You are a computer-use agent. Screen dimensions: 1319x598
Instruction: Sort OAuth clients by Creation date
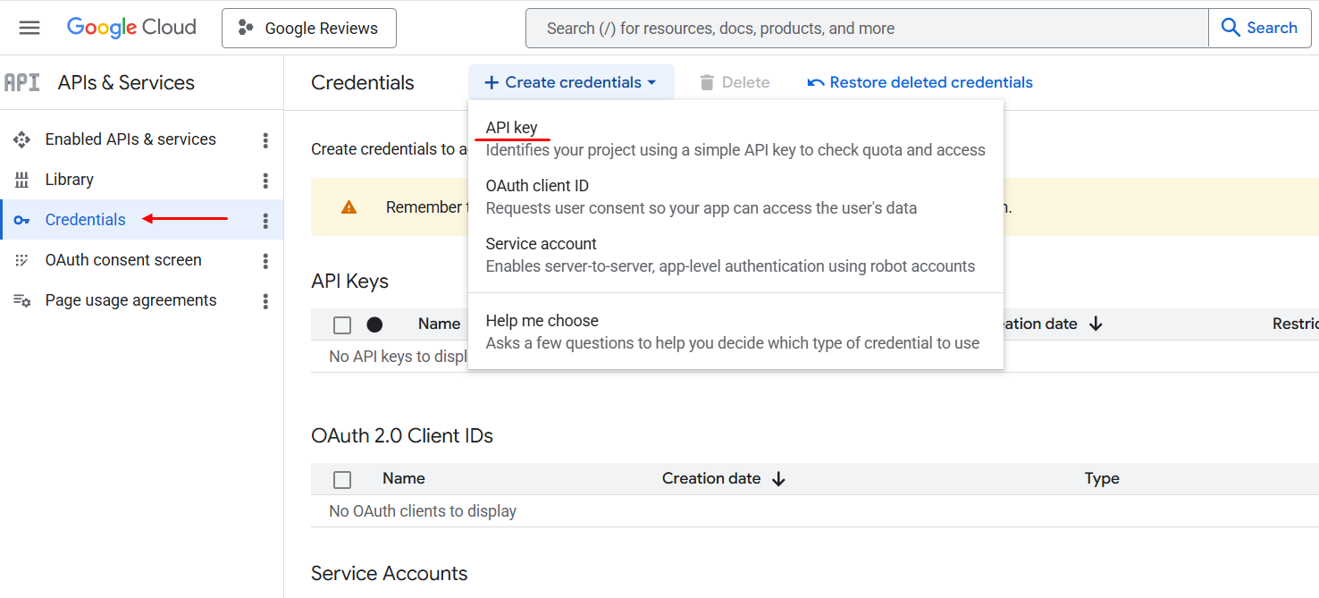(x=724, y=478)
